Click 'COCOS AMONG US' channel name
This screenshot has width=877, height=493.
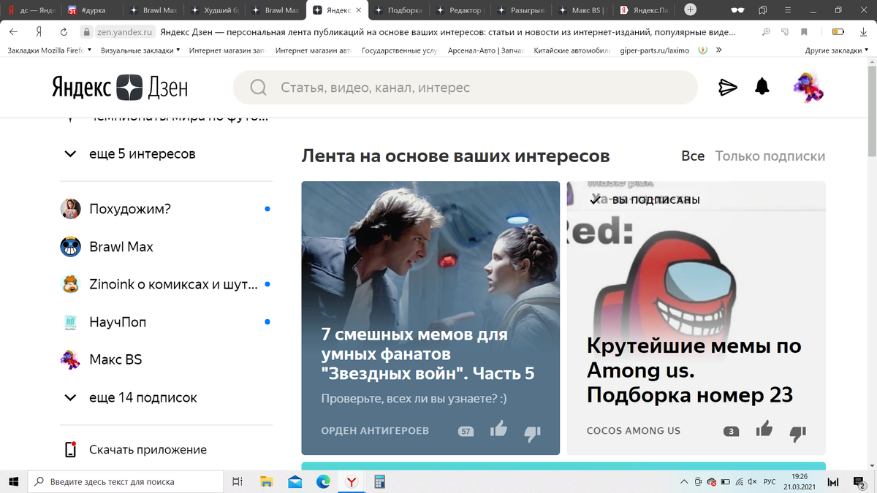coord(634,431)
